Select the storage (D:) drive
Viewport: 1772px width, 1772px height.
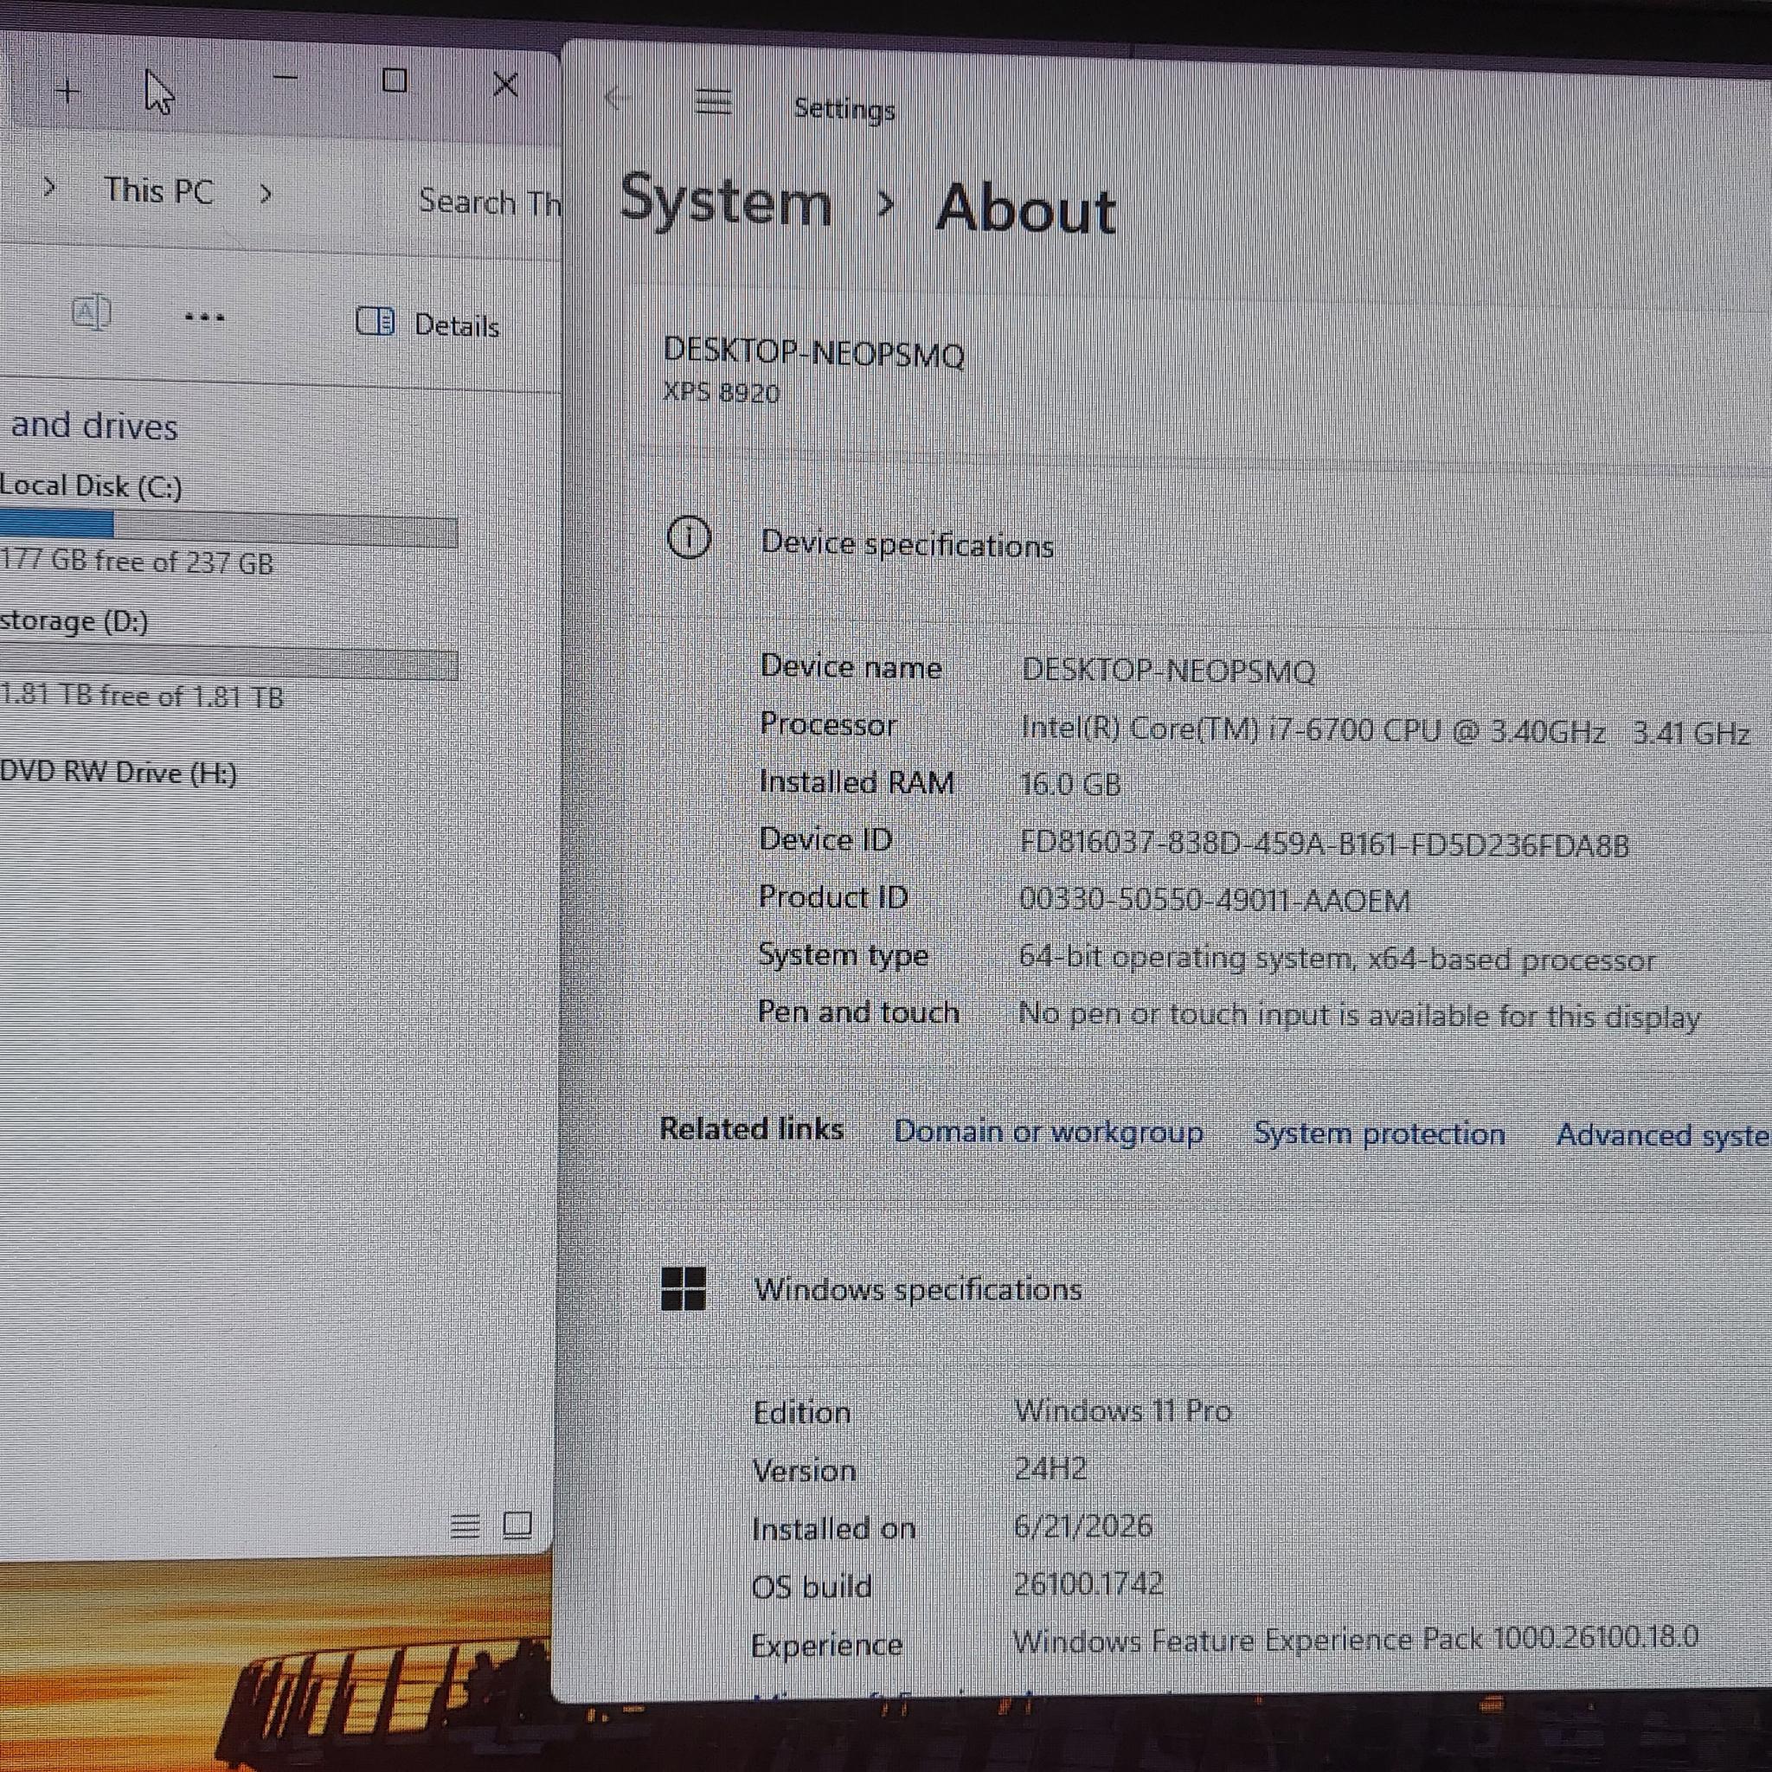tap(74, 622)
